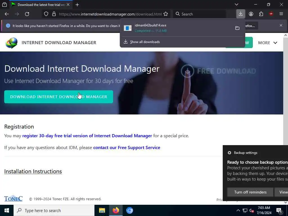Go forward to the next page
Screen dimensions: 288x216
[x=17, y=14]
